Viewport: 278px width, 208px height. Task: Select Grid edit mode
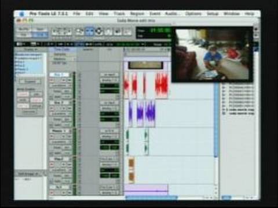point(40,35)
